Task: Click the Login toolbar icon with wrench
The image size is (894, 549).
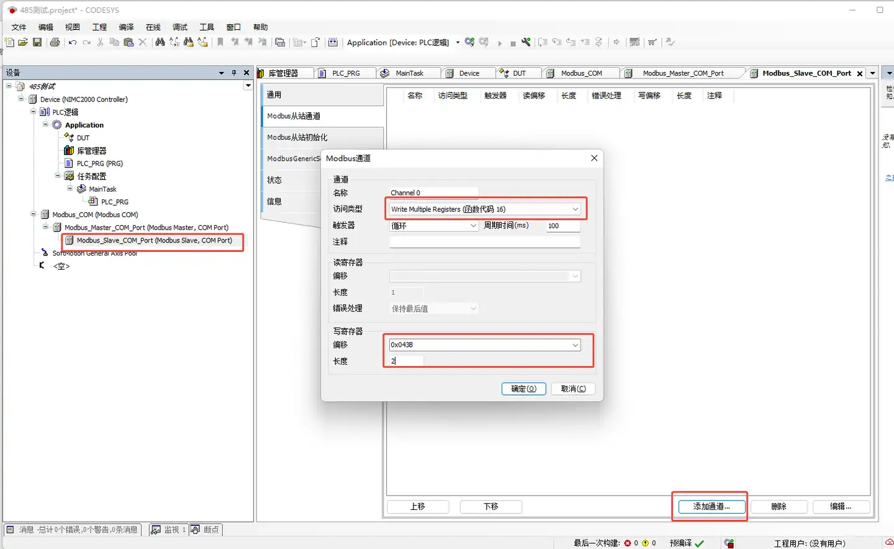Action: (526, 42)
